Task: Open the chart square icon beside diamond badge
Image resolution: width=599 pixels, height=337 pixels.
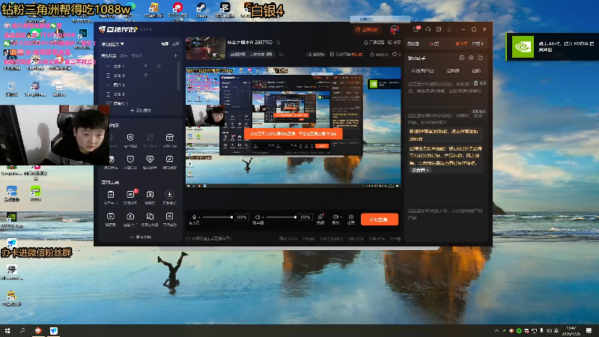Action: (169, 159)
